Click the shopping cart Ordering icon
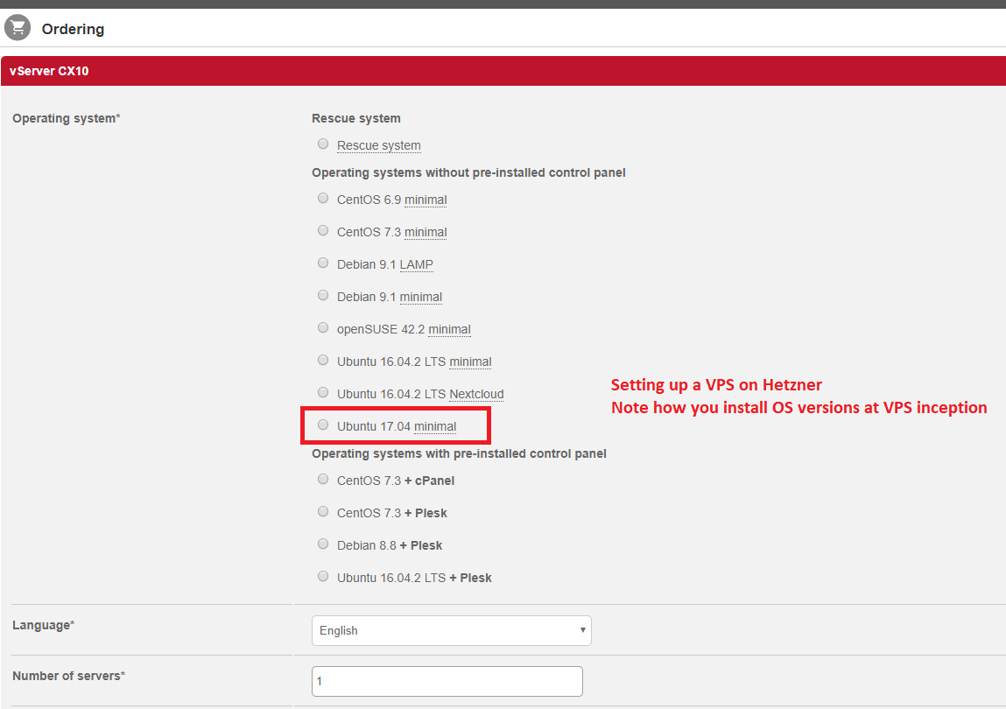1006x709 pixels. 18,28
